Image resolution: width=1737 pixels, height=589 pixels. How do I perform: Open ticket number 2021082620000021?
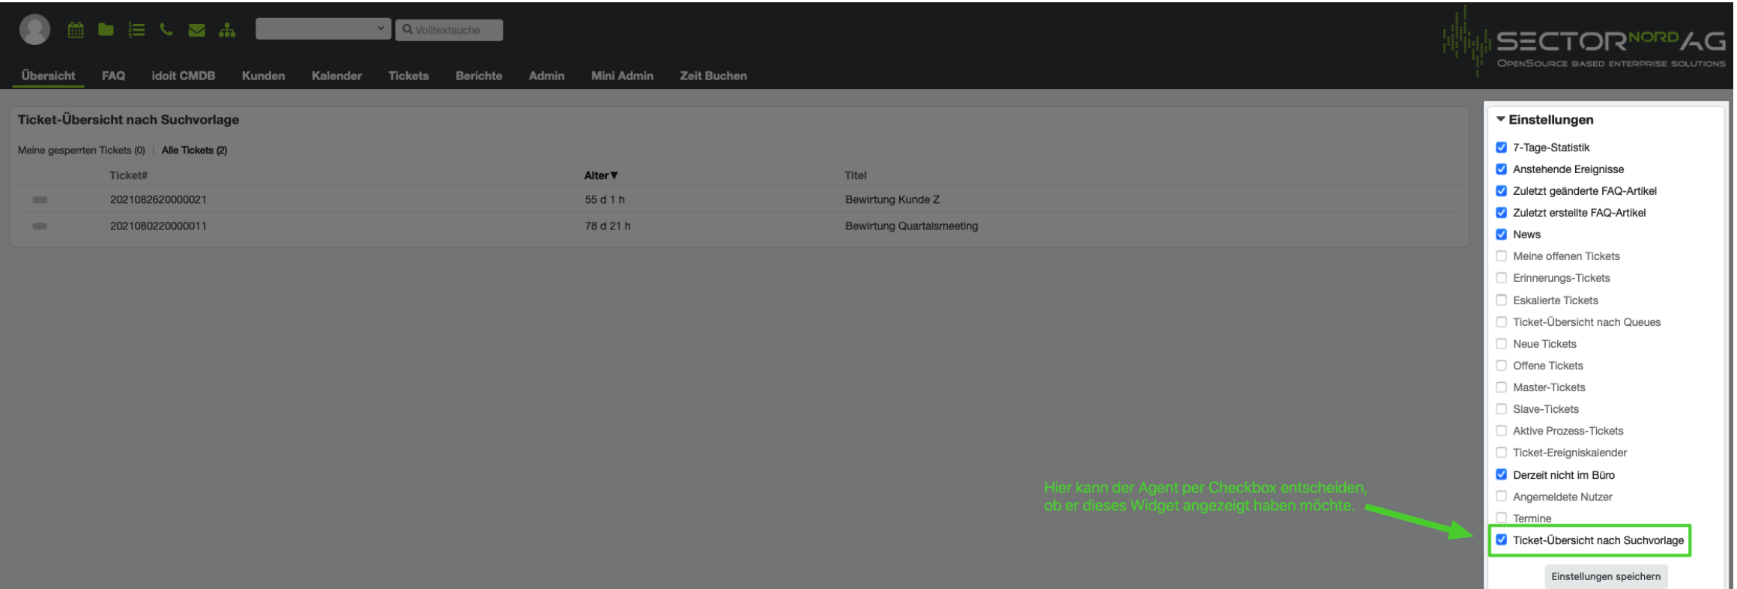click(158, 199)
